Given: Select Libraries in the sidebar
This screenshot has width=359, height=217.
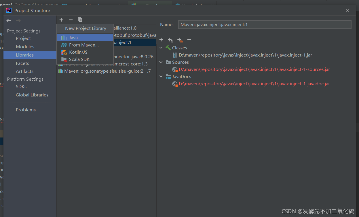Looking at the screenshot, I should pyautogui.click(x=30, y=55).
